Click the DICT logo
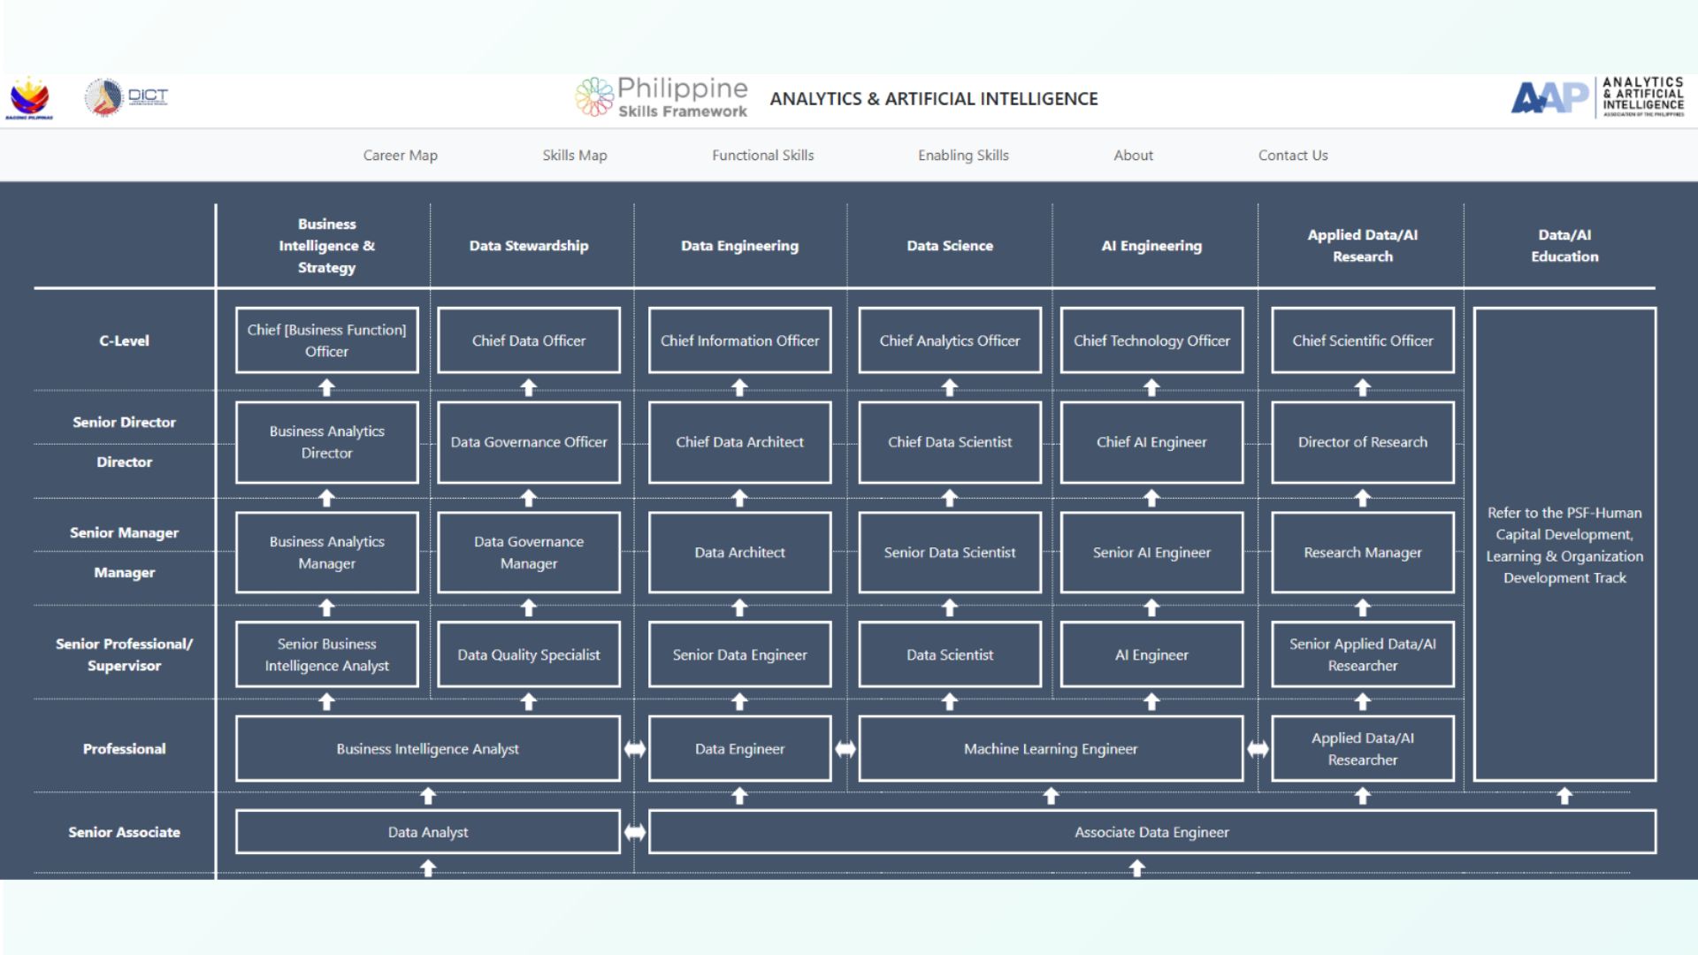1698x955 pixels. 126,97
